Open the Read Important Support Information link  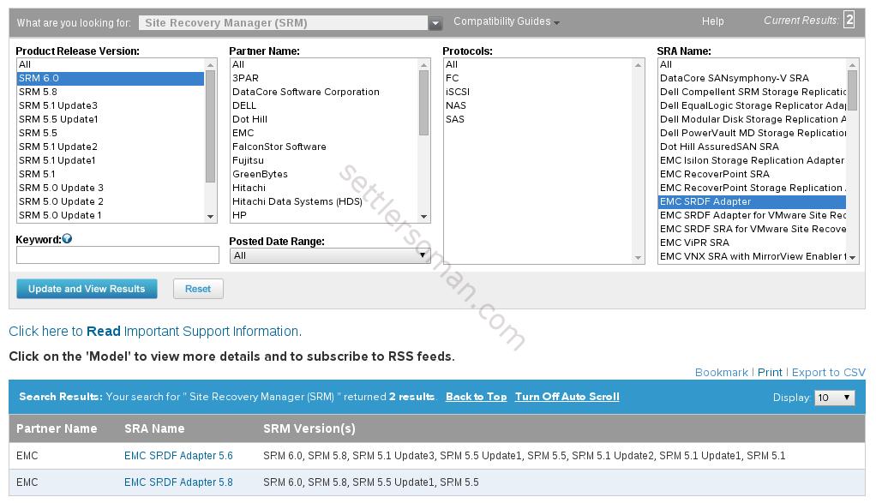point(155,331)
